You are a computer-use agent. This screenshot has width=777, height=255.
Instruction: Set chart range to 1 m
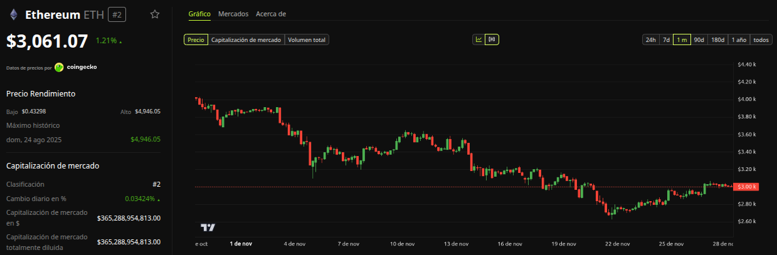point(682,39)
